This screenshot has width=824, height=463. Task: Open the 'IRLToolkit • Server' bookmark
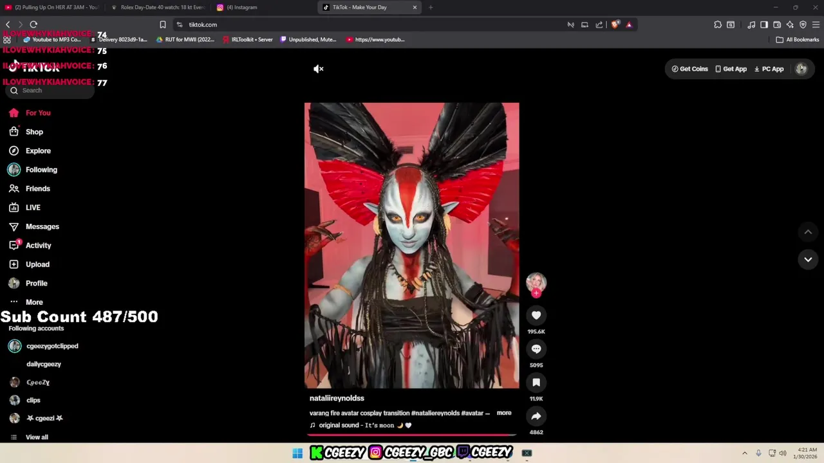point(248,39)
